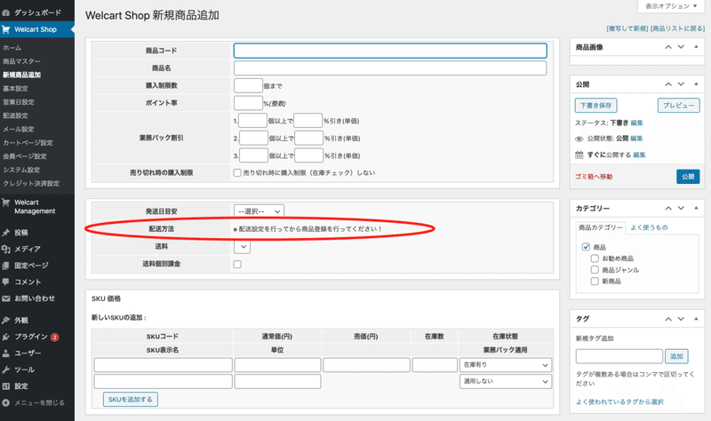
Task: Collapse the タグ panel with triangle toggle
Action: pos(696,319)
